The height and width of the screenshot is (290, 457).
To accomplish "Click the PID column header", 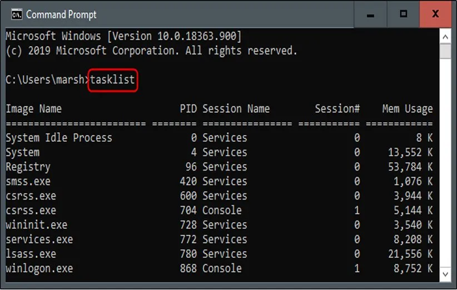I will (188, 109).
